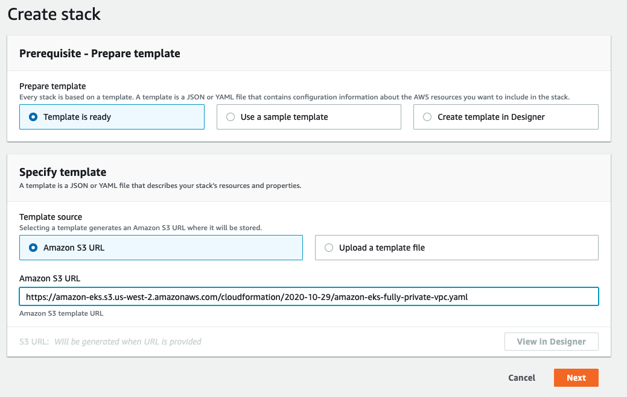Click the "Amazon S3 URL" field label
The image size is (627, 397).
pos(49,279)
